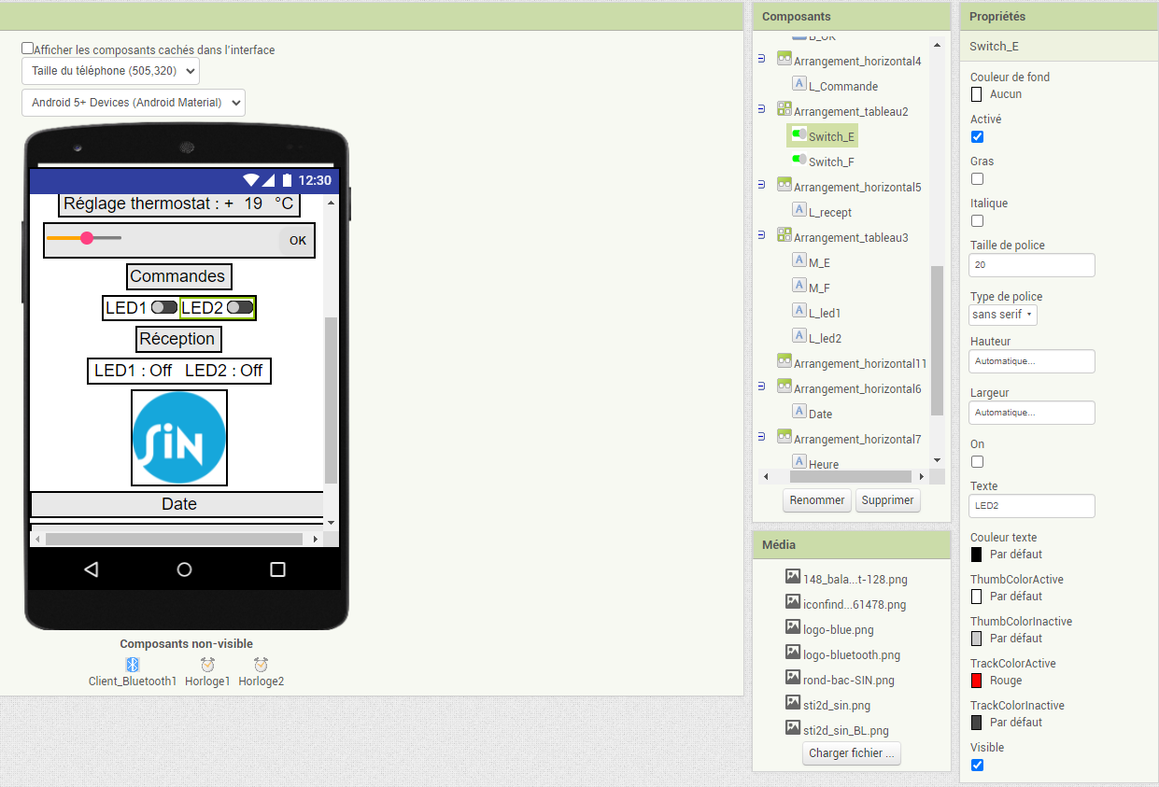The width and height of the screenshot is (1159, 787).
Task: Toggle the Gras bold checkbox
Action: [977, 178]
